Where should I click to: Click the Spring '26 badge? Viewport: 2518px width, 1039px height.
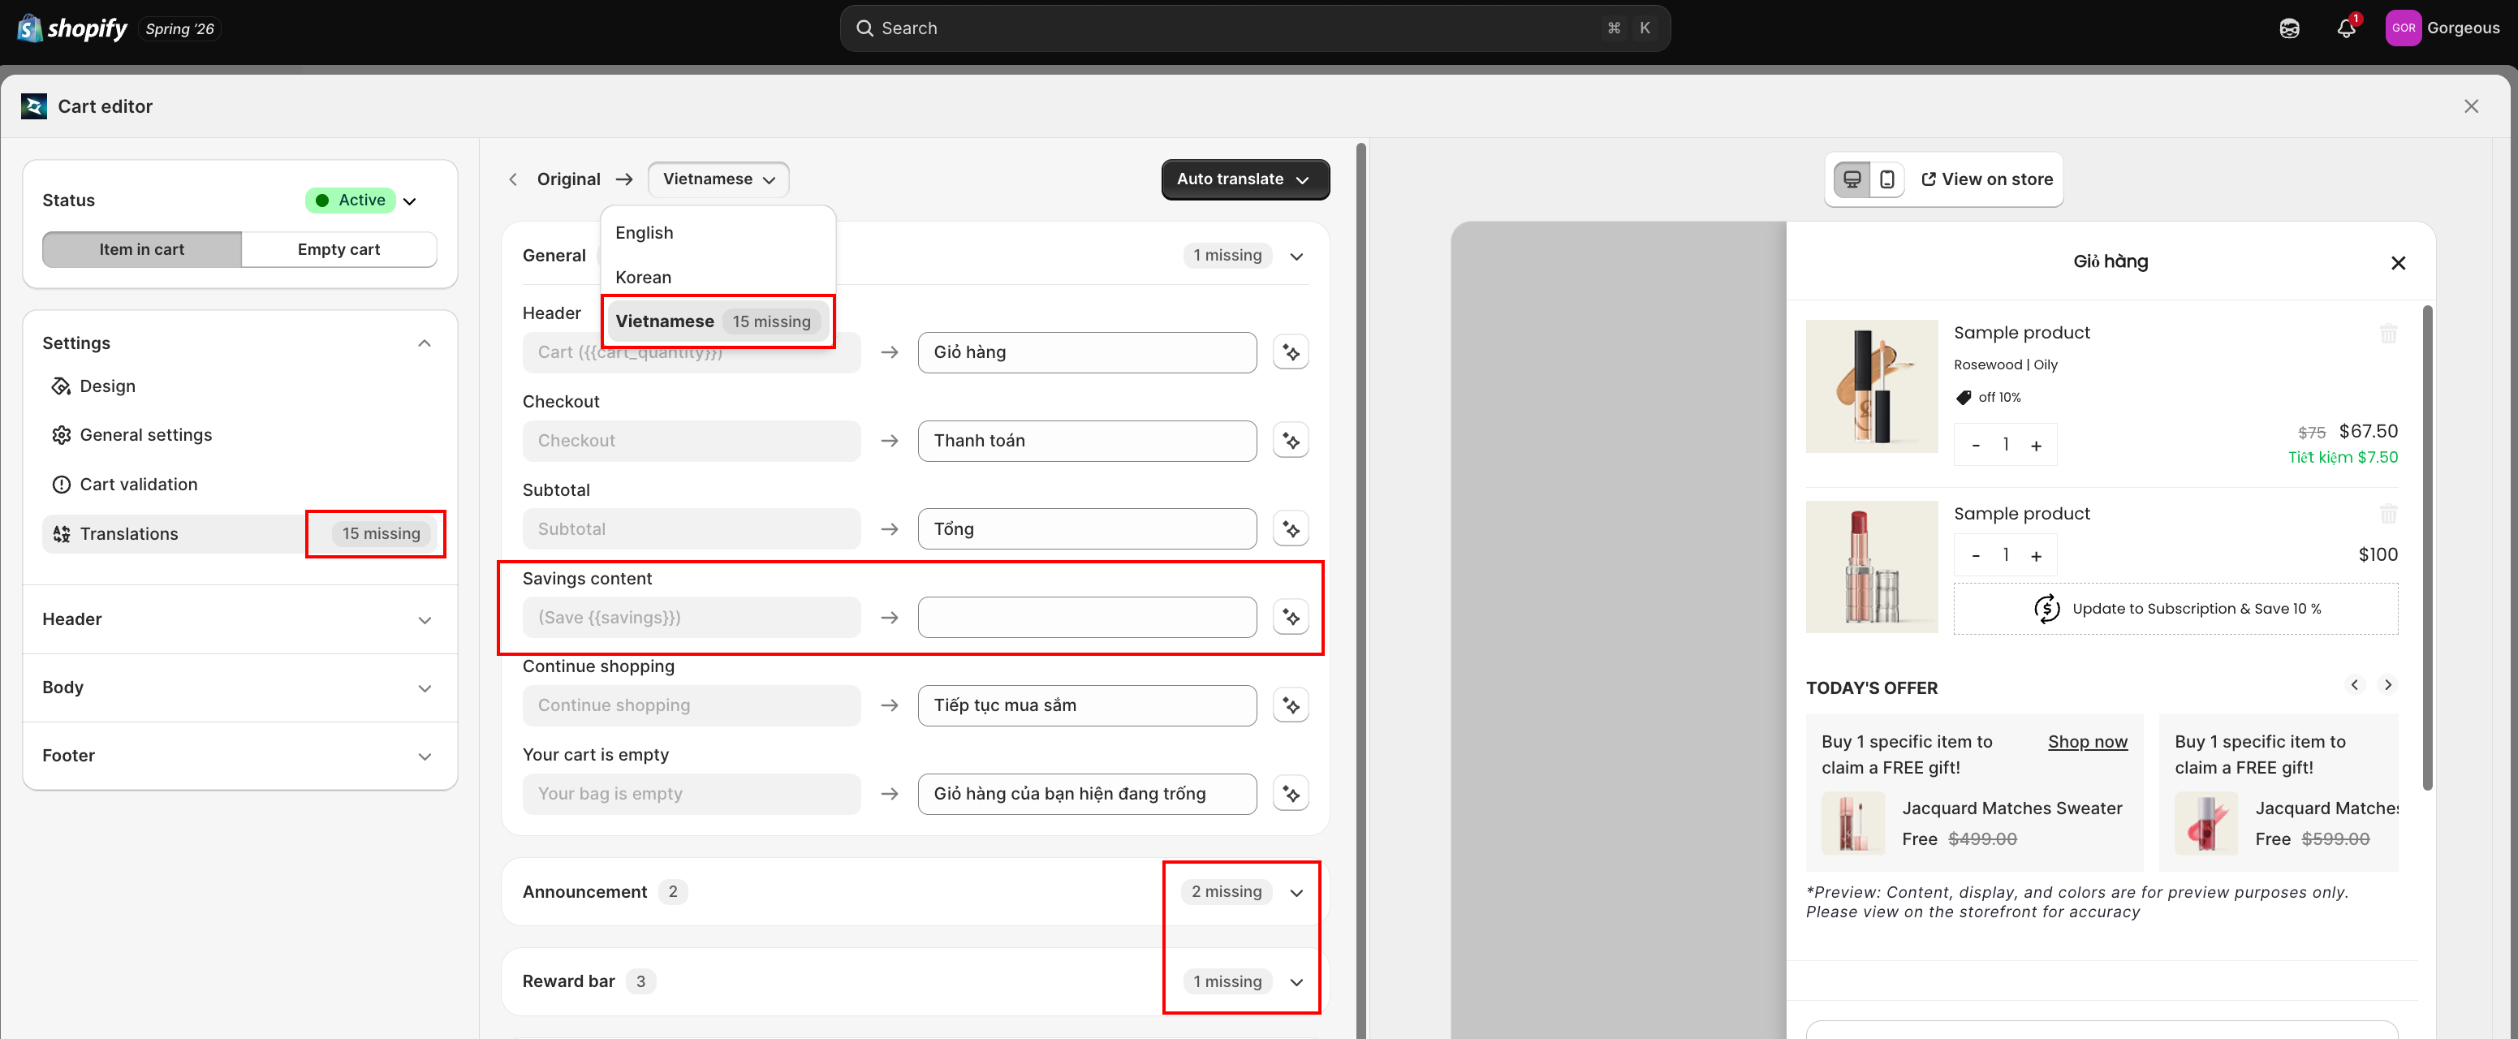pos(180,29)
